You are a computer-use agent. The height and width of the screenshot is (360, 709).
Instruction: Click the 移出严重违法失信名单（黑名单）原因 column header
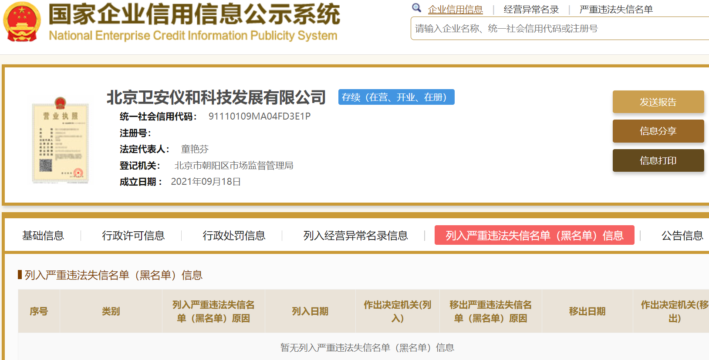click(x=491, y=311)
